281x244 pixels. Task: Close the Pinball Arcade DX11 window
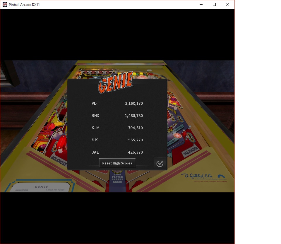(227, 4)
